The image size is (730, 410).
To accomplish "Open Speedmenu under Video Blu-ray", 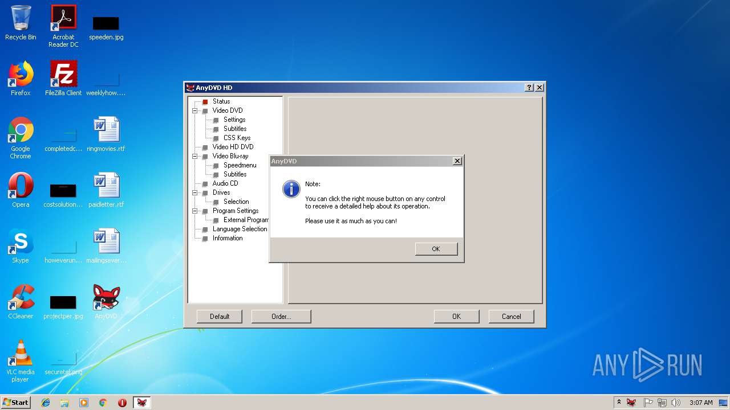I will pos(240,165).
